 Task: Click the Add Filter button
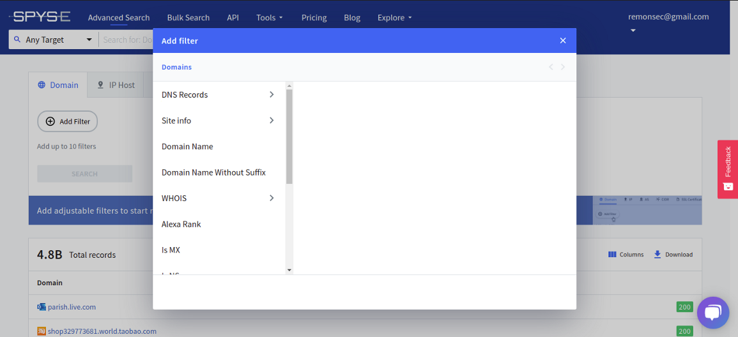click(x=67, y=121)
